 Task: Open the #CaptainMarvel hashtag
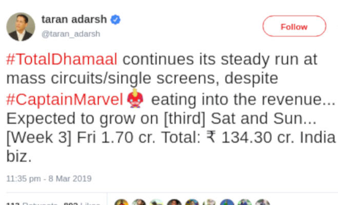pos(65,98)
